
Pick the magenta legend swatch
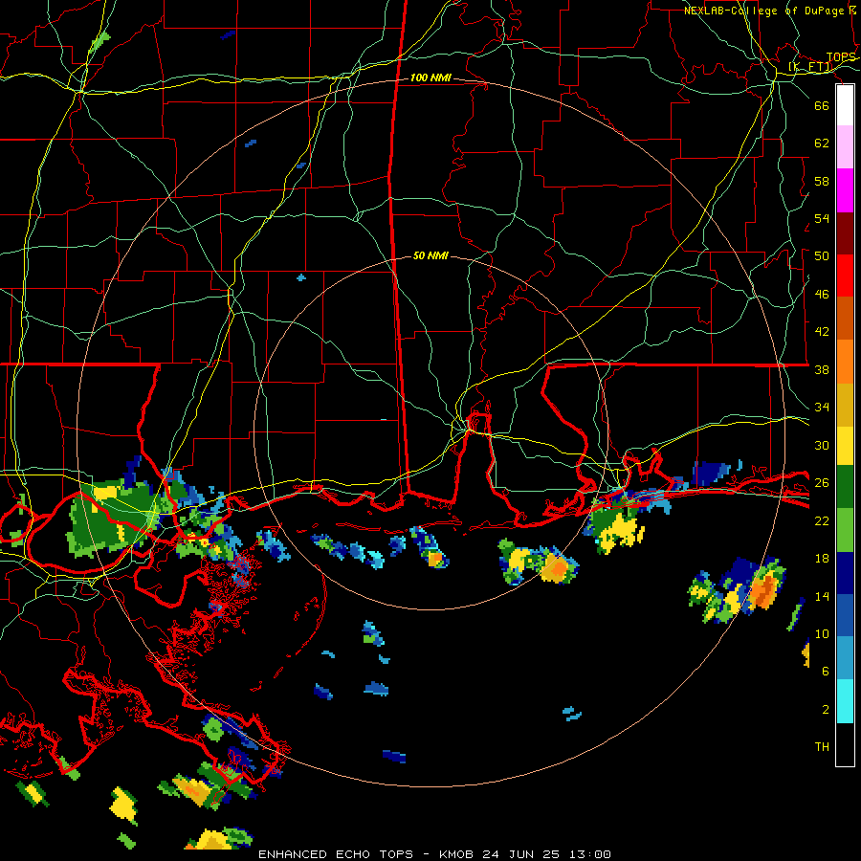pos(845,190)
